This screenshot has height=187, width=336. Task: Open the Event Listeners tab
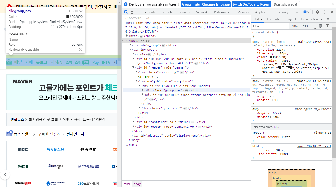click(x=311, y=19)
